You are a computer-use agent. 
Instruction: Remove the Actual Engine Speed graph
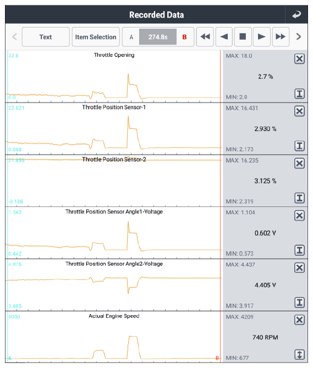point(299,320)
